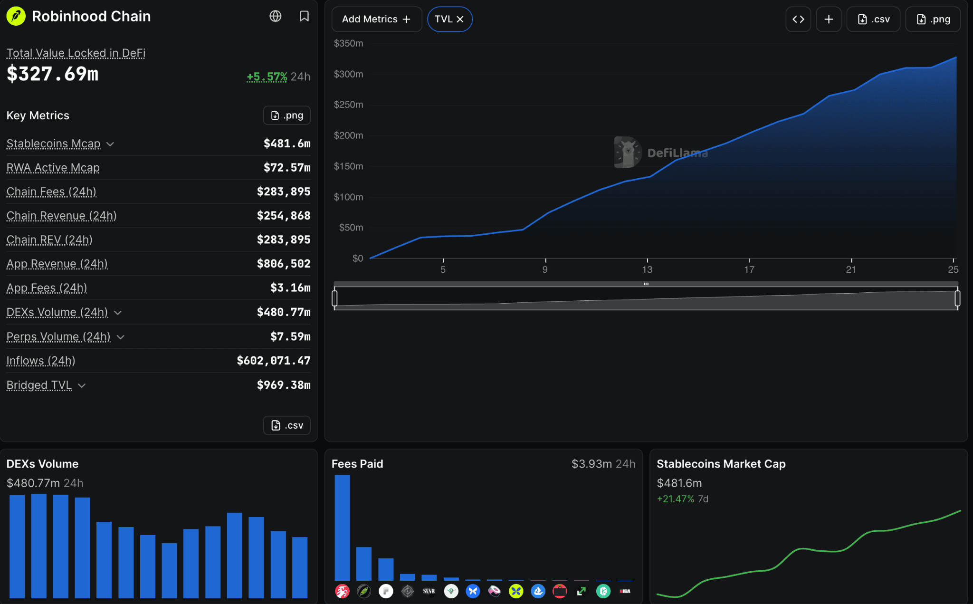
Task: Select the pink sushi roll protocol icon
Action: coord(495,591)
